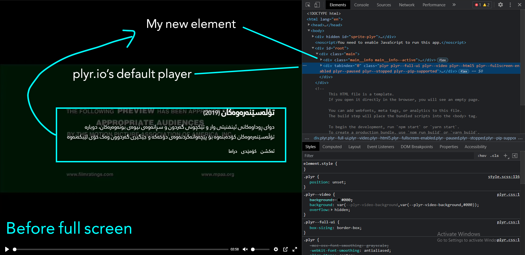The height and width of the screenshot is (255, 525).
Task: Open DevTools settings gear
Action: [500, 5]
